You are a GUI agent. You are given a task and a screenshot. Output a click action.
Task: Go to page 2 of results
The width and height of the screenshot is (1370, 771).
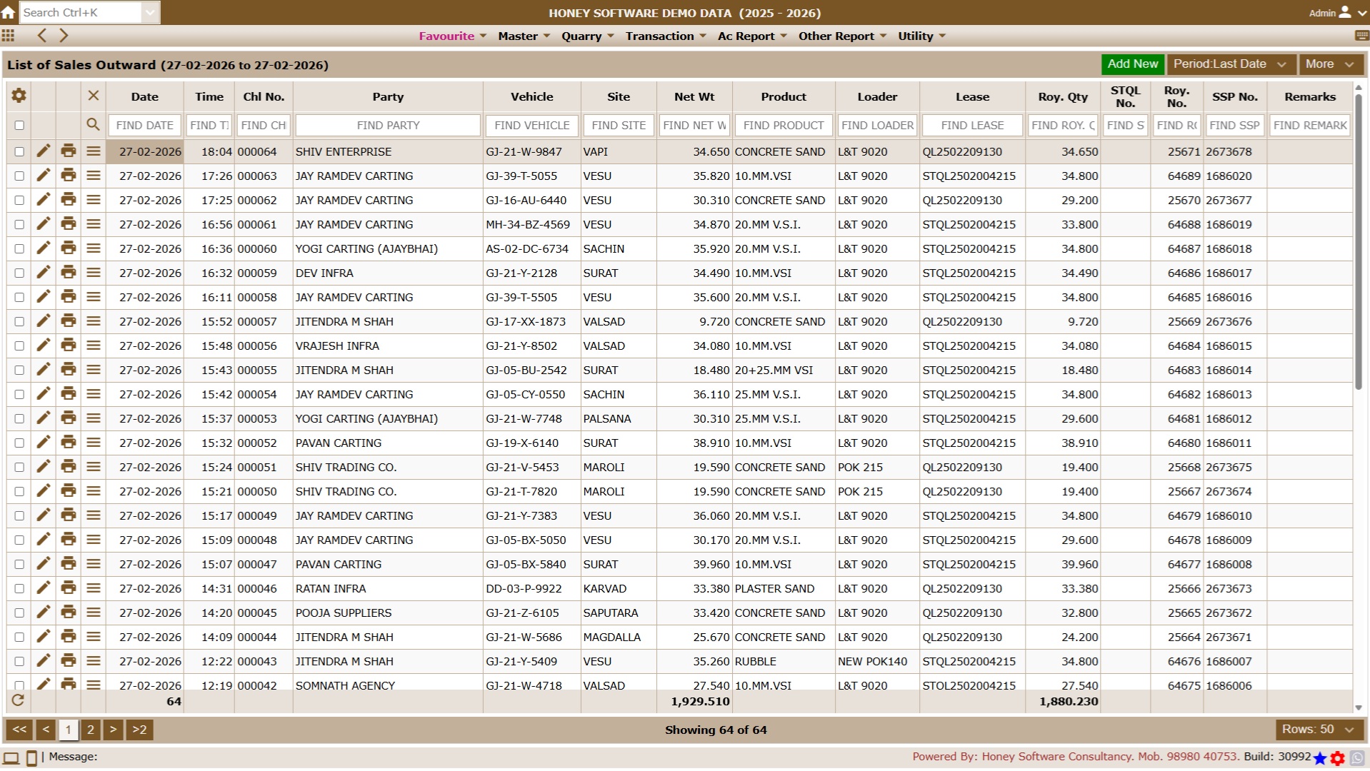tap(91, 729)
